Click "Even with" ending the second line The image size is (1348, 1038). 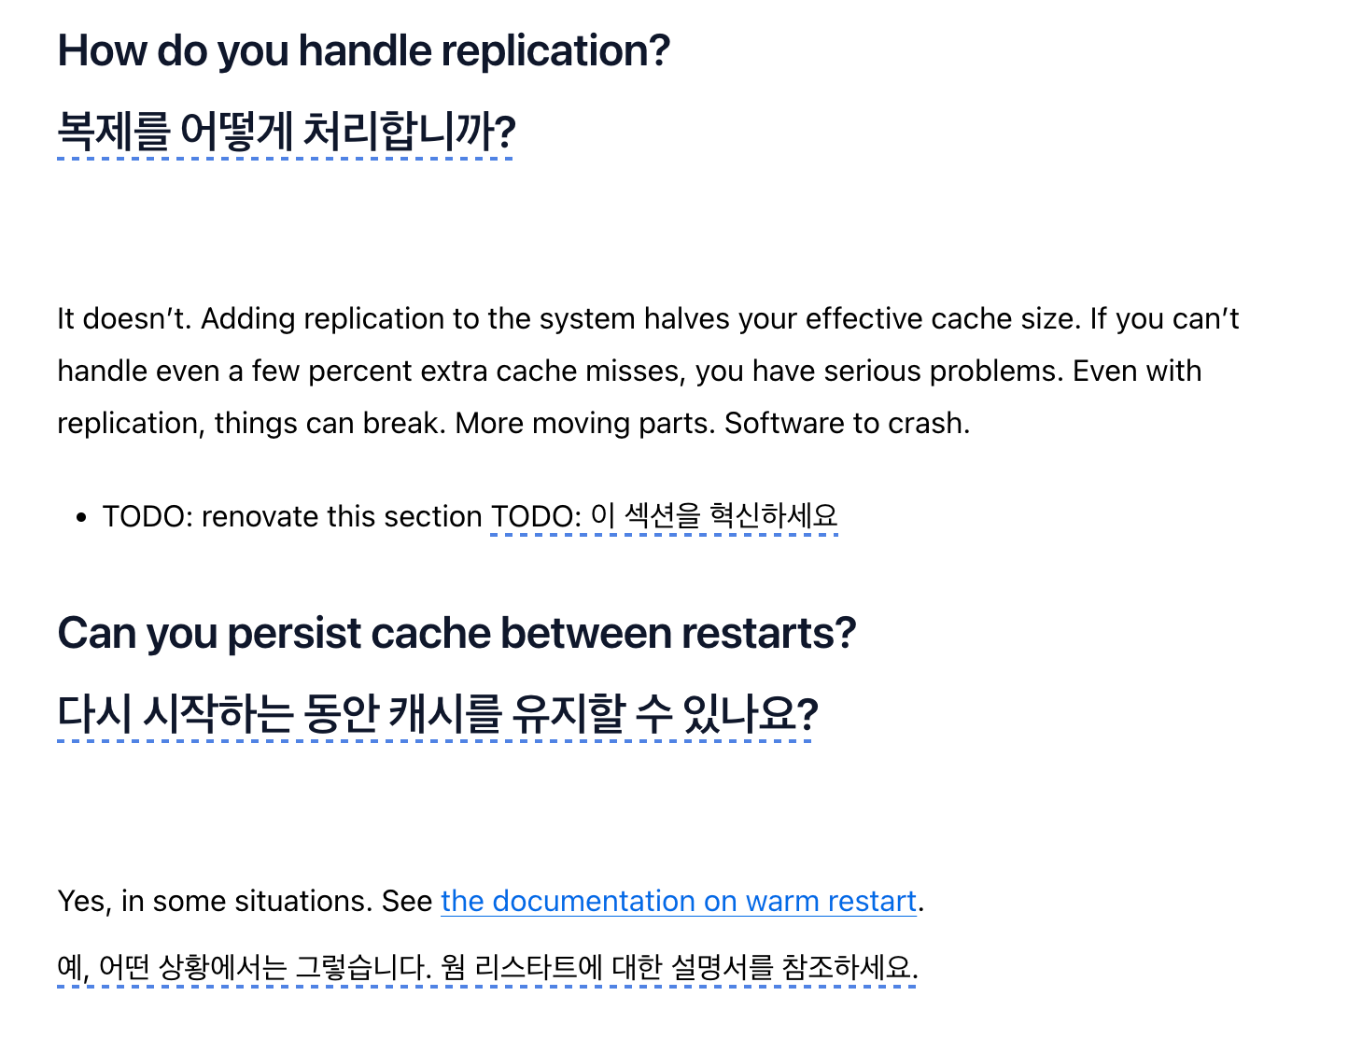click(x=1137, y=372)
